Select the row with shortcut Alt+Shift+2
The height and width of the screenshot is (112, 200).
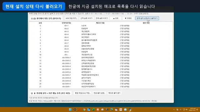[101, 61]
